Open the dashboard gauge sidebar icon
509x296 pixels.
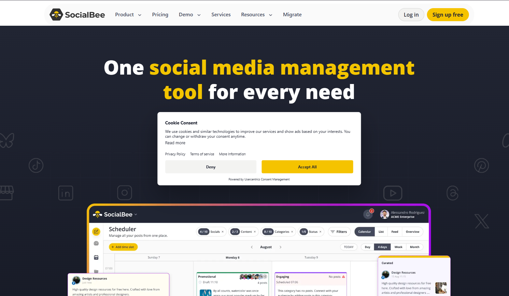[96, 243]
